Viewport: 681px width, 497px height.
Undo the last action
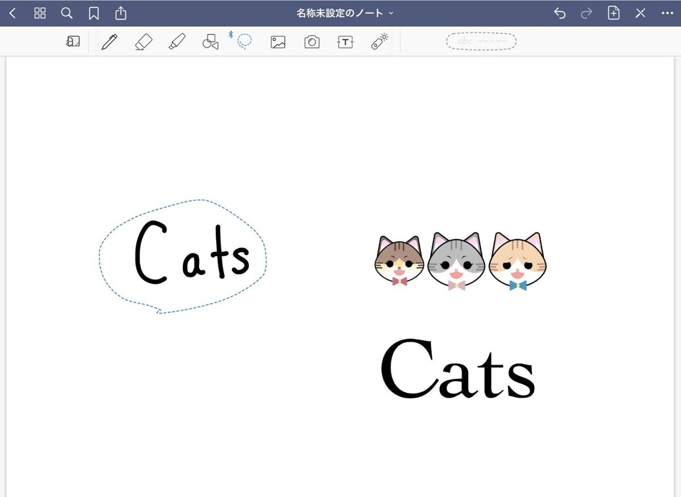pos(560,13)
